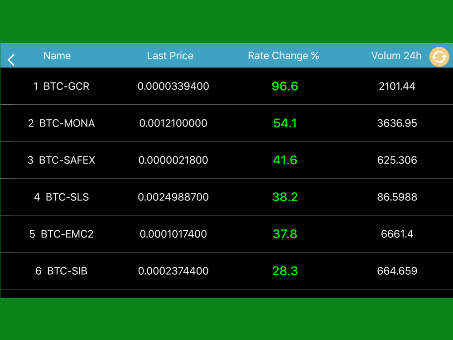Select last price 0.0002374400
Viewport: 453px width, 340px height.
[173, 271]
